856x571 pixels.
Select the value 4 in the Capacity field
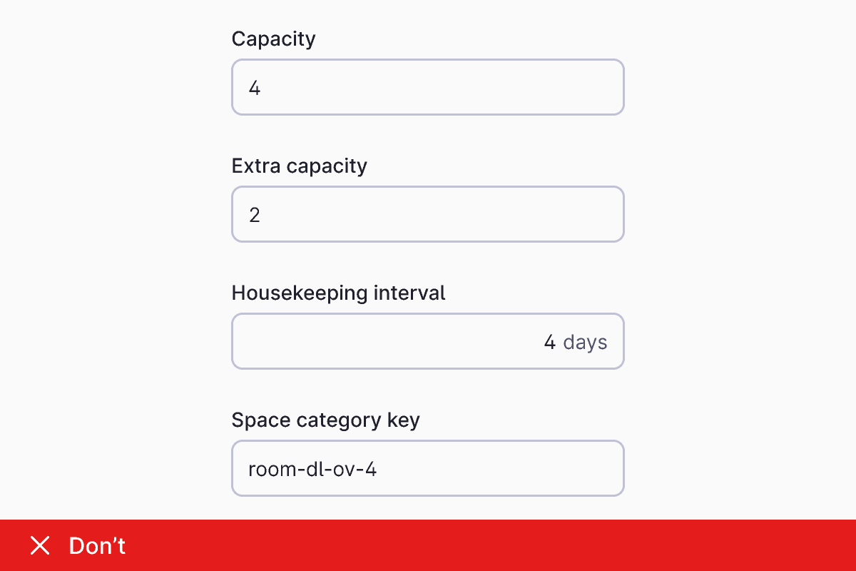[x=255, y=86]
